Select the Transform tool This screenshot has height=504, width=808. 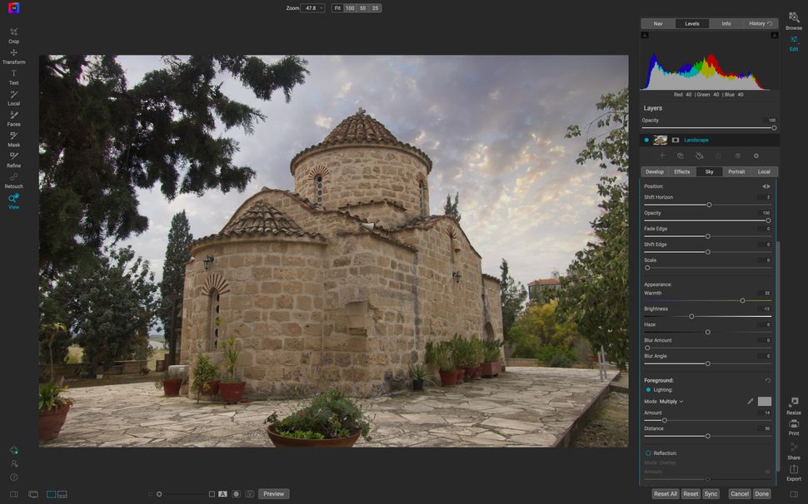[x=13, y=55]
